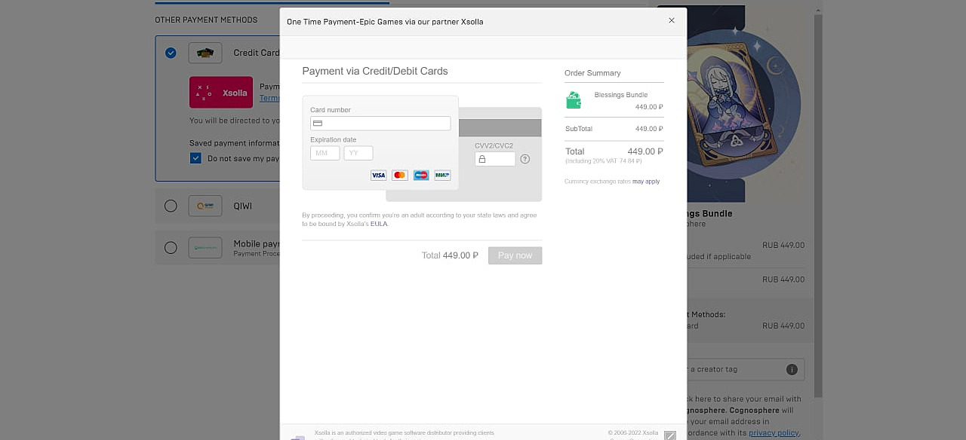Select the QIWI payment radio button

171,206
